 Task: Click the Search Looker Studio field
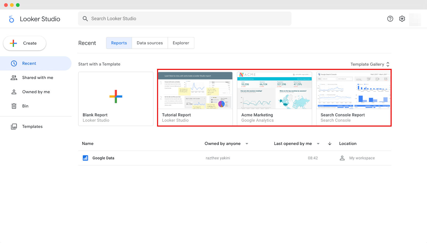pos(185,19)
